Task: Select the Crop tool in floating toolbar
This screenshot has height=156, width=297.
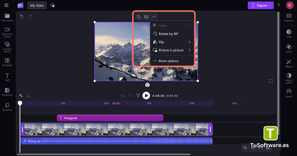Action: 138,17
